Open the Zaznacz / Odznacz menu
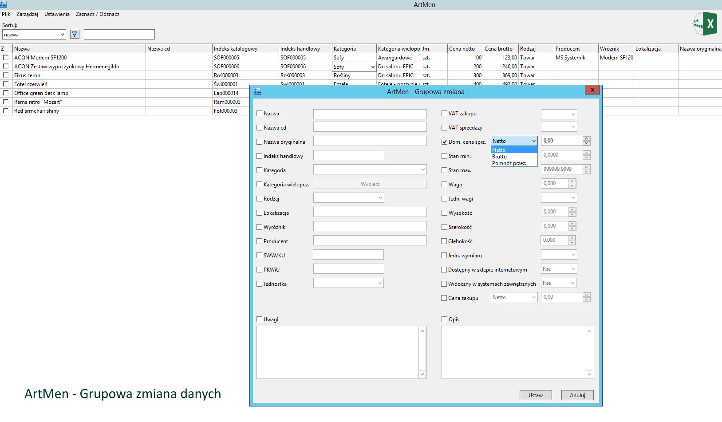This screenshot has width=722, height=422. pos(97,14)
